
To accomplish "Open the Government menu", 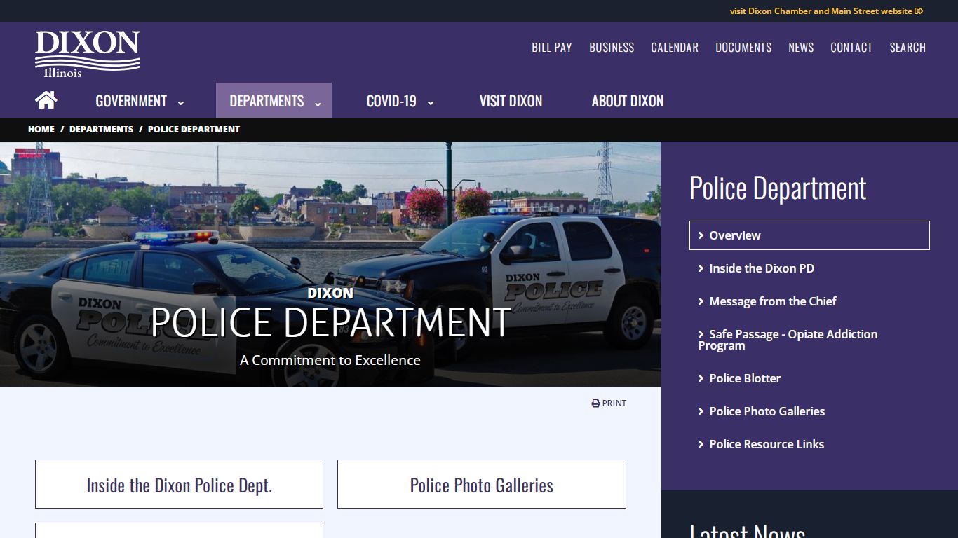I will [131, 101].
